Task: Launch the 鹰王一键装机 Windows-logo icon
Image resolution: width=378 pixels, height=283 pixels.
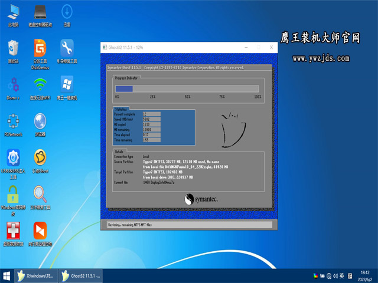Action: coord(67,88)
